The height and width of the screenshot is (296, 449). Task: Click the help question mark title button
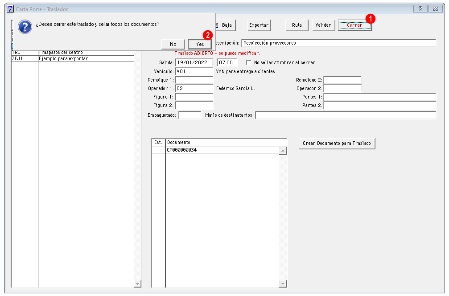(x=420, y=9)
